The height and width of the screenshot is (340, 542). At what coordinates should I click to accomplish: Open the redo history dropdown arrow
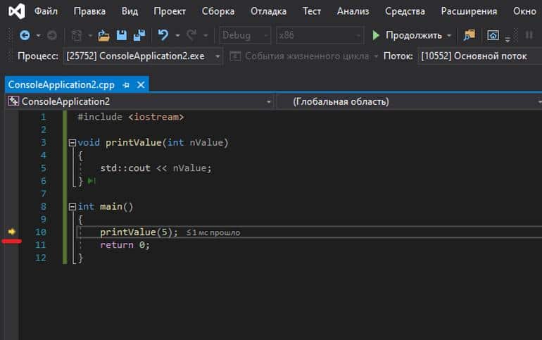pyautogui.click(x=206, y=36)
